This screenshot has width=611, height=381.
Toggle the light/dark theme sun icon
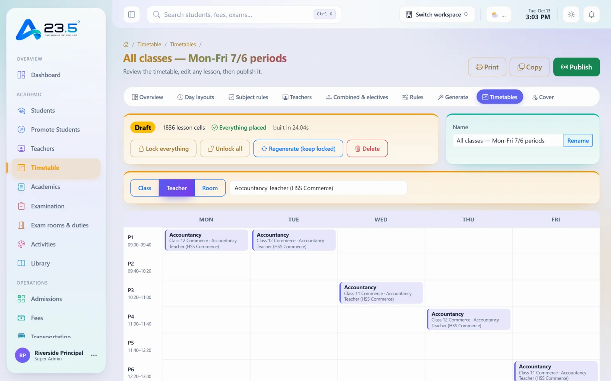[x=571, y=14]
